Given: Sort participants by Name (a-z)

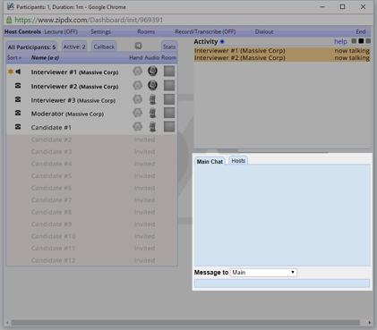Looking at the screenshot, I should [x=45, y=57].
